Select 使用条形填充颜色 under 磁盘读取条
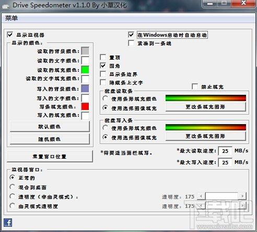 click(106, 98)
